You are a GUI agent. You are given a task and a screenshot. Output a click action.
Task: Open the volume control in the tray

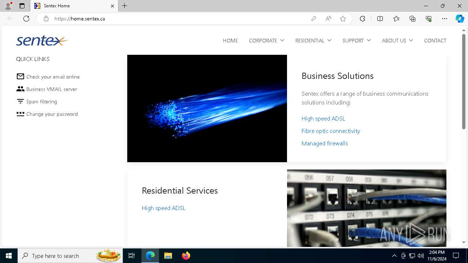[x=421, y=256]
